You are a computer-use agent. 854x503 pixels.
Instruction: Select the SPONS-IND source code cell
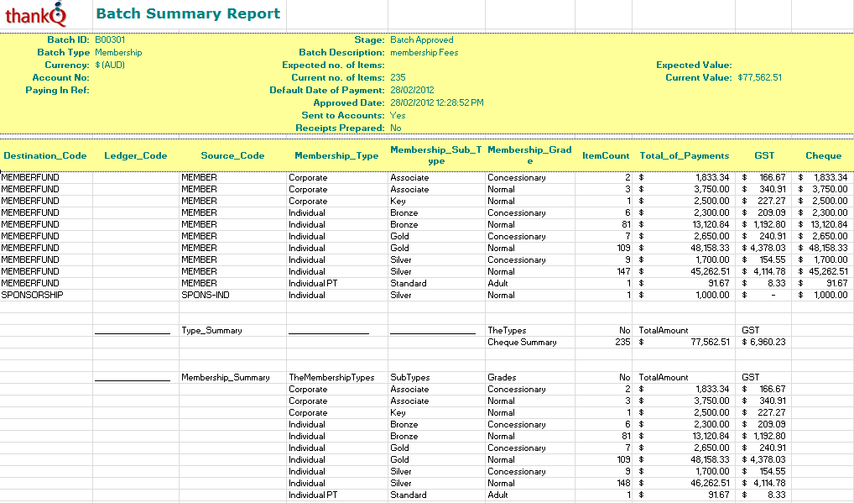206,295
